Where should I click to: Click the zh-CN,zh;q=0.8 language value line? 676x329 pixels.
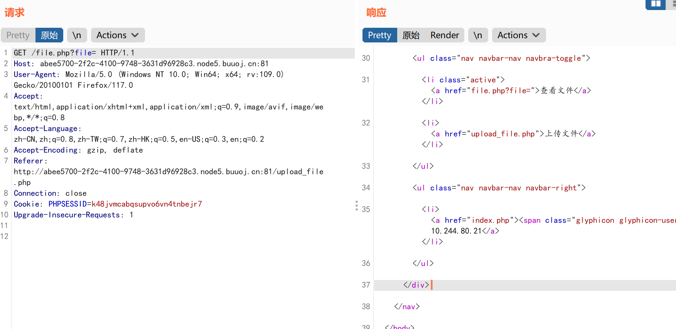(x=139, y=139)
